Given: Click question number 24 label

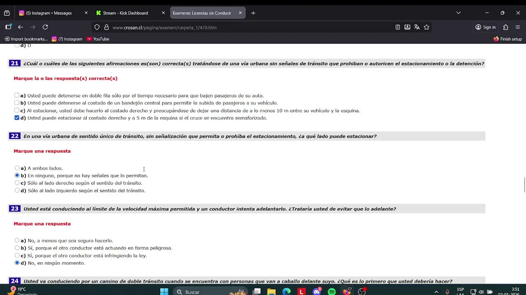Looking at the screenshot, I should coord(14,281).
